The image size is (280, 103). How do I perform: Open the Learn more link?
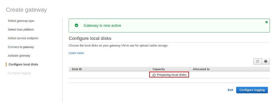pyautogui.click(x=76, y=53)
